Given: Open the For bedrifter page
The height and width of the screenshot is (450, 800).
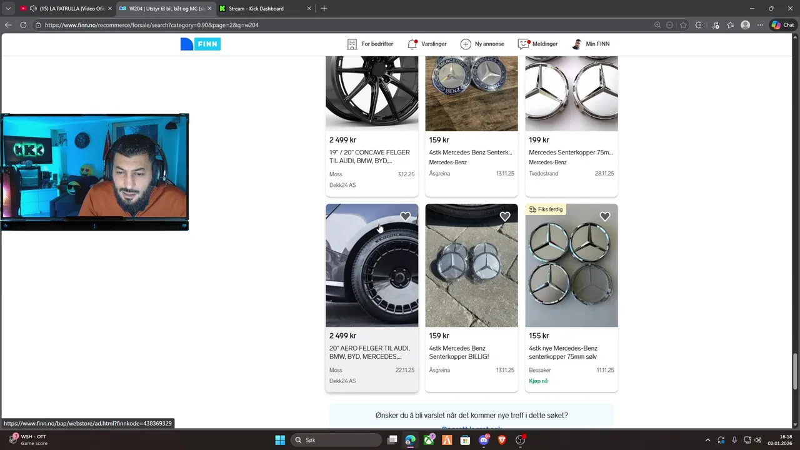Looking at the screenshot, I should [370, 44].
